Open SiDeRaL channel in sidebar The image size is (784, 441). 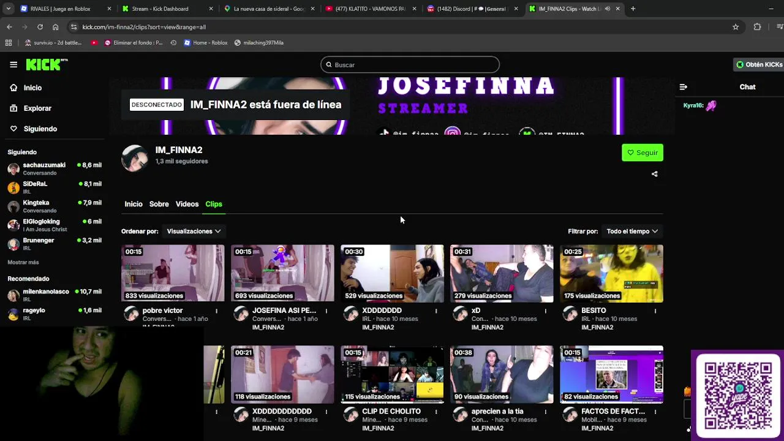tap(55, 187)
